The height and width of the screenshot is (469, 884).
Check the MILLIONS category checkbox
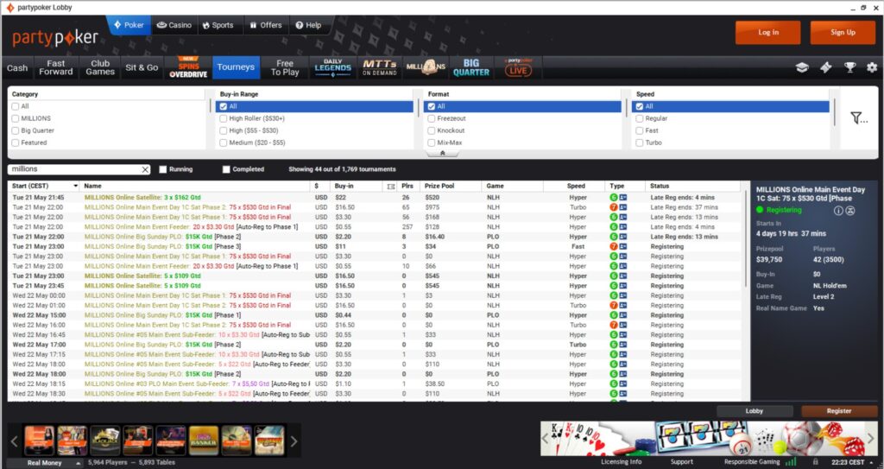point(16,118)
